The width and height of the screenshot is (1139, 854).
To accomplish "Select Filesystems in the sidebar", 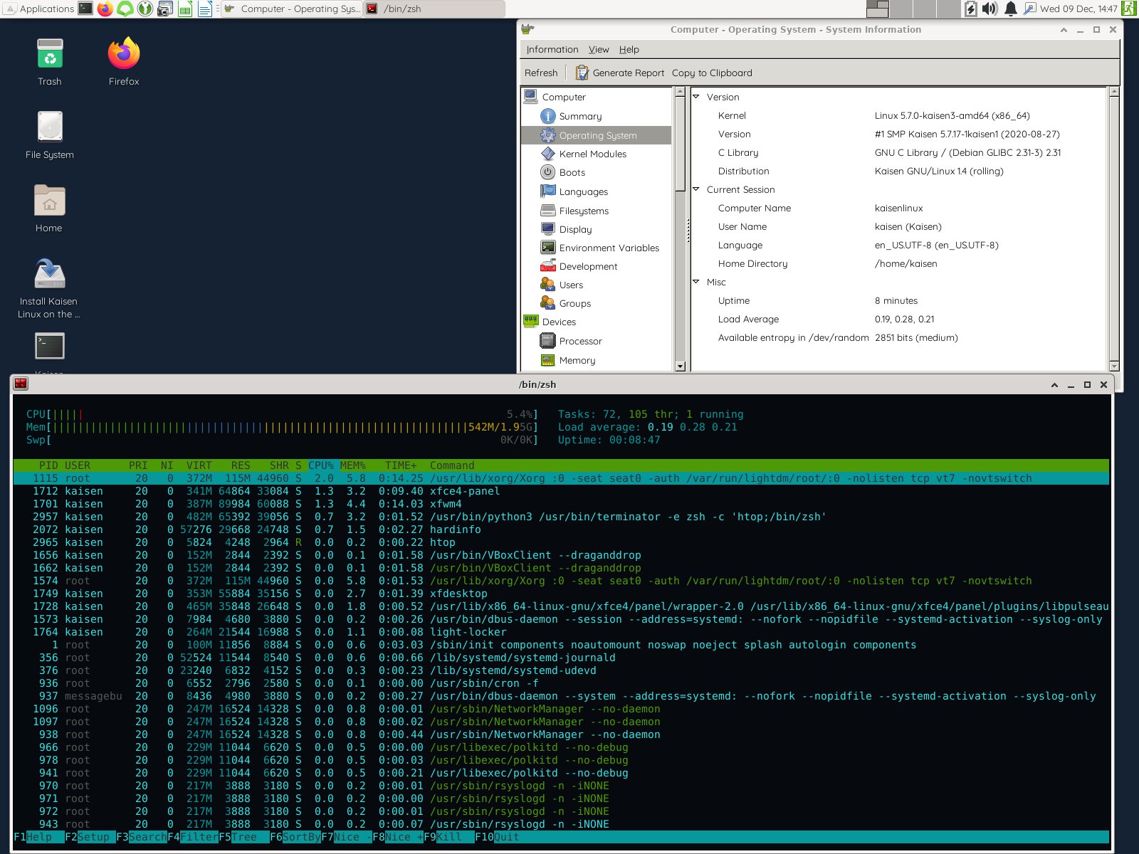I will 584,211.
